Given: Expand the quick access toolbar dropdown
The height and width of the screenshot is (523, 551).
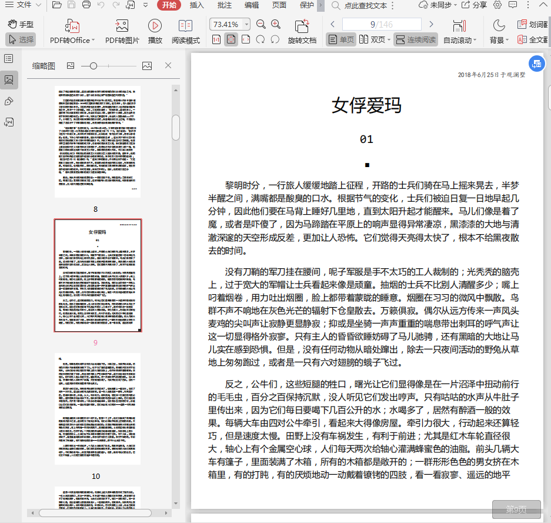Looking at the screenshot, I should pos(145,5).
